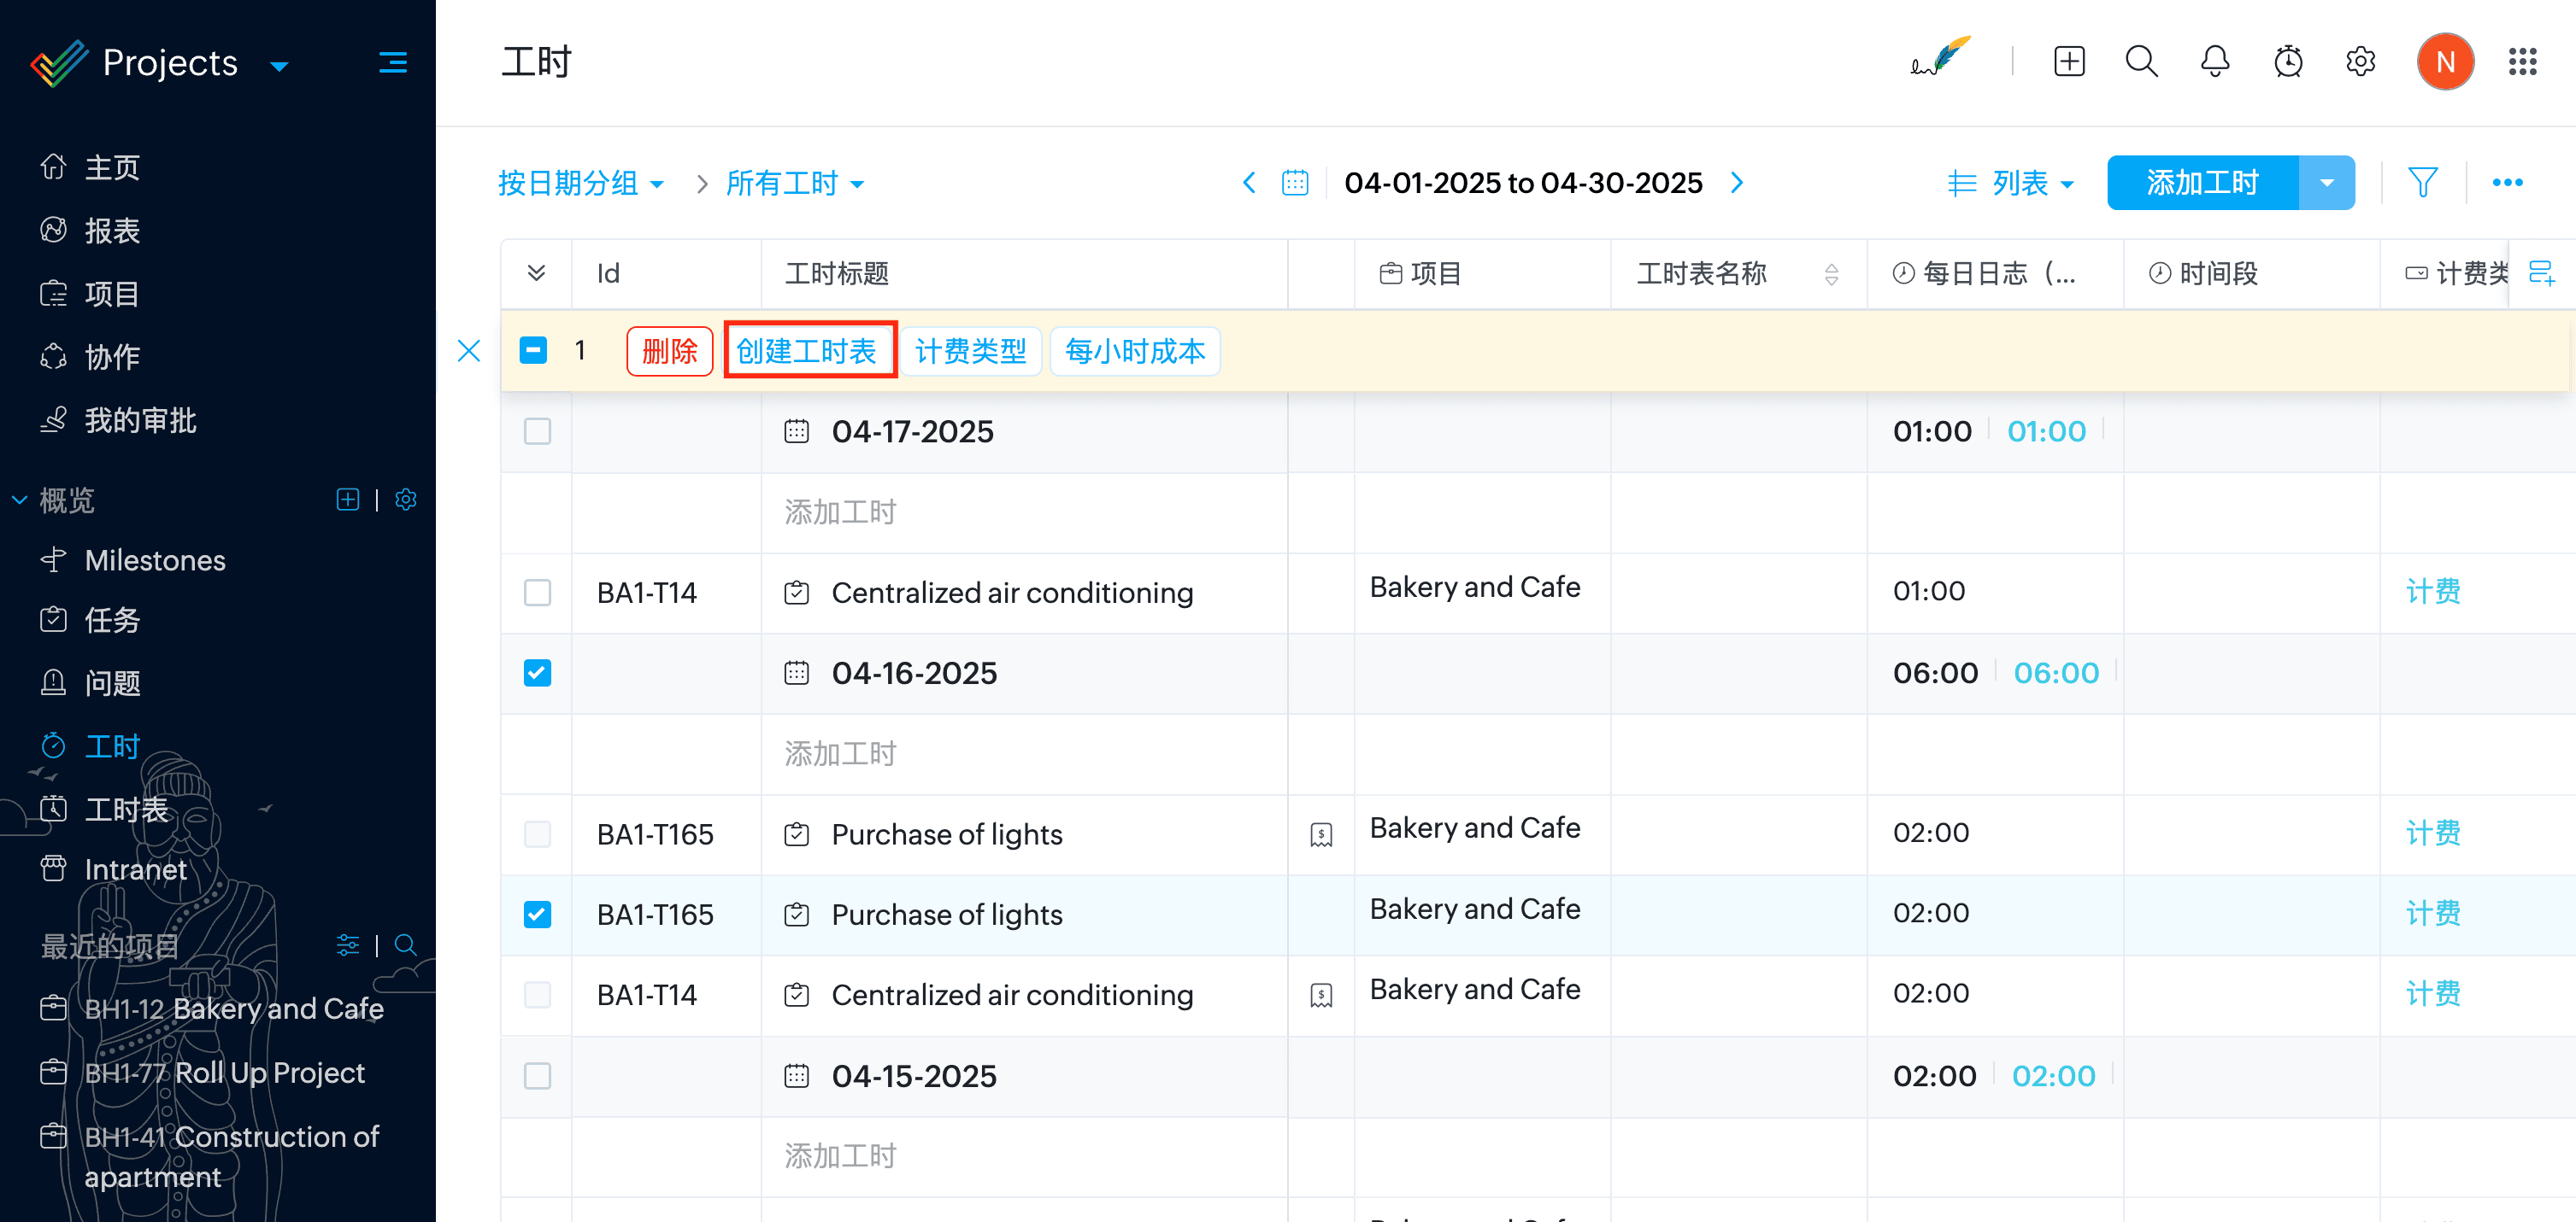
Task: Open the 所有工时 filter dropdown
Action: [794, 183]
